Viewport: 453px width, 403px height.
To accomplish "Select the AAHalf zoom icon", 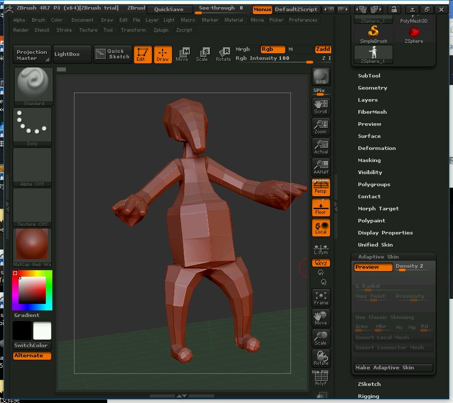I will tap(321, 167).
